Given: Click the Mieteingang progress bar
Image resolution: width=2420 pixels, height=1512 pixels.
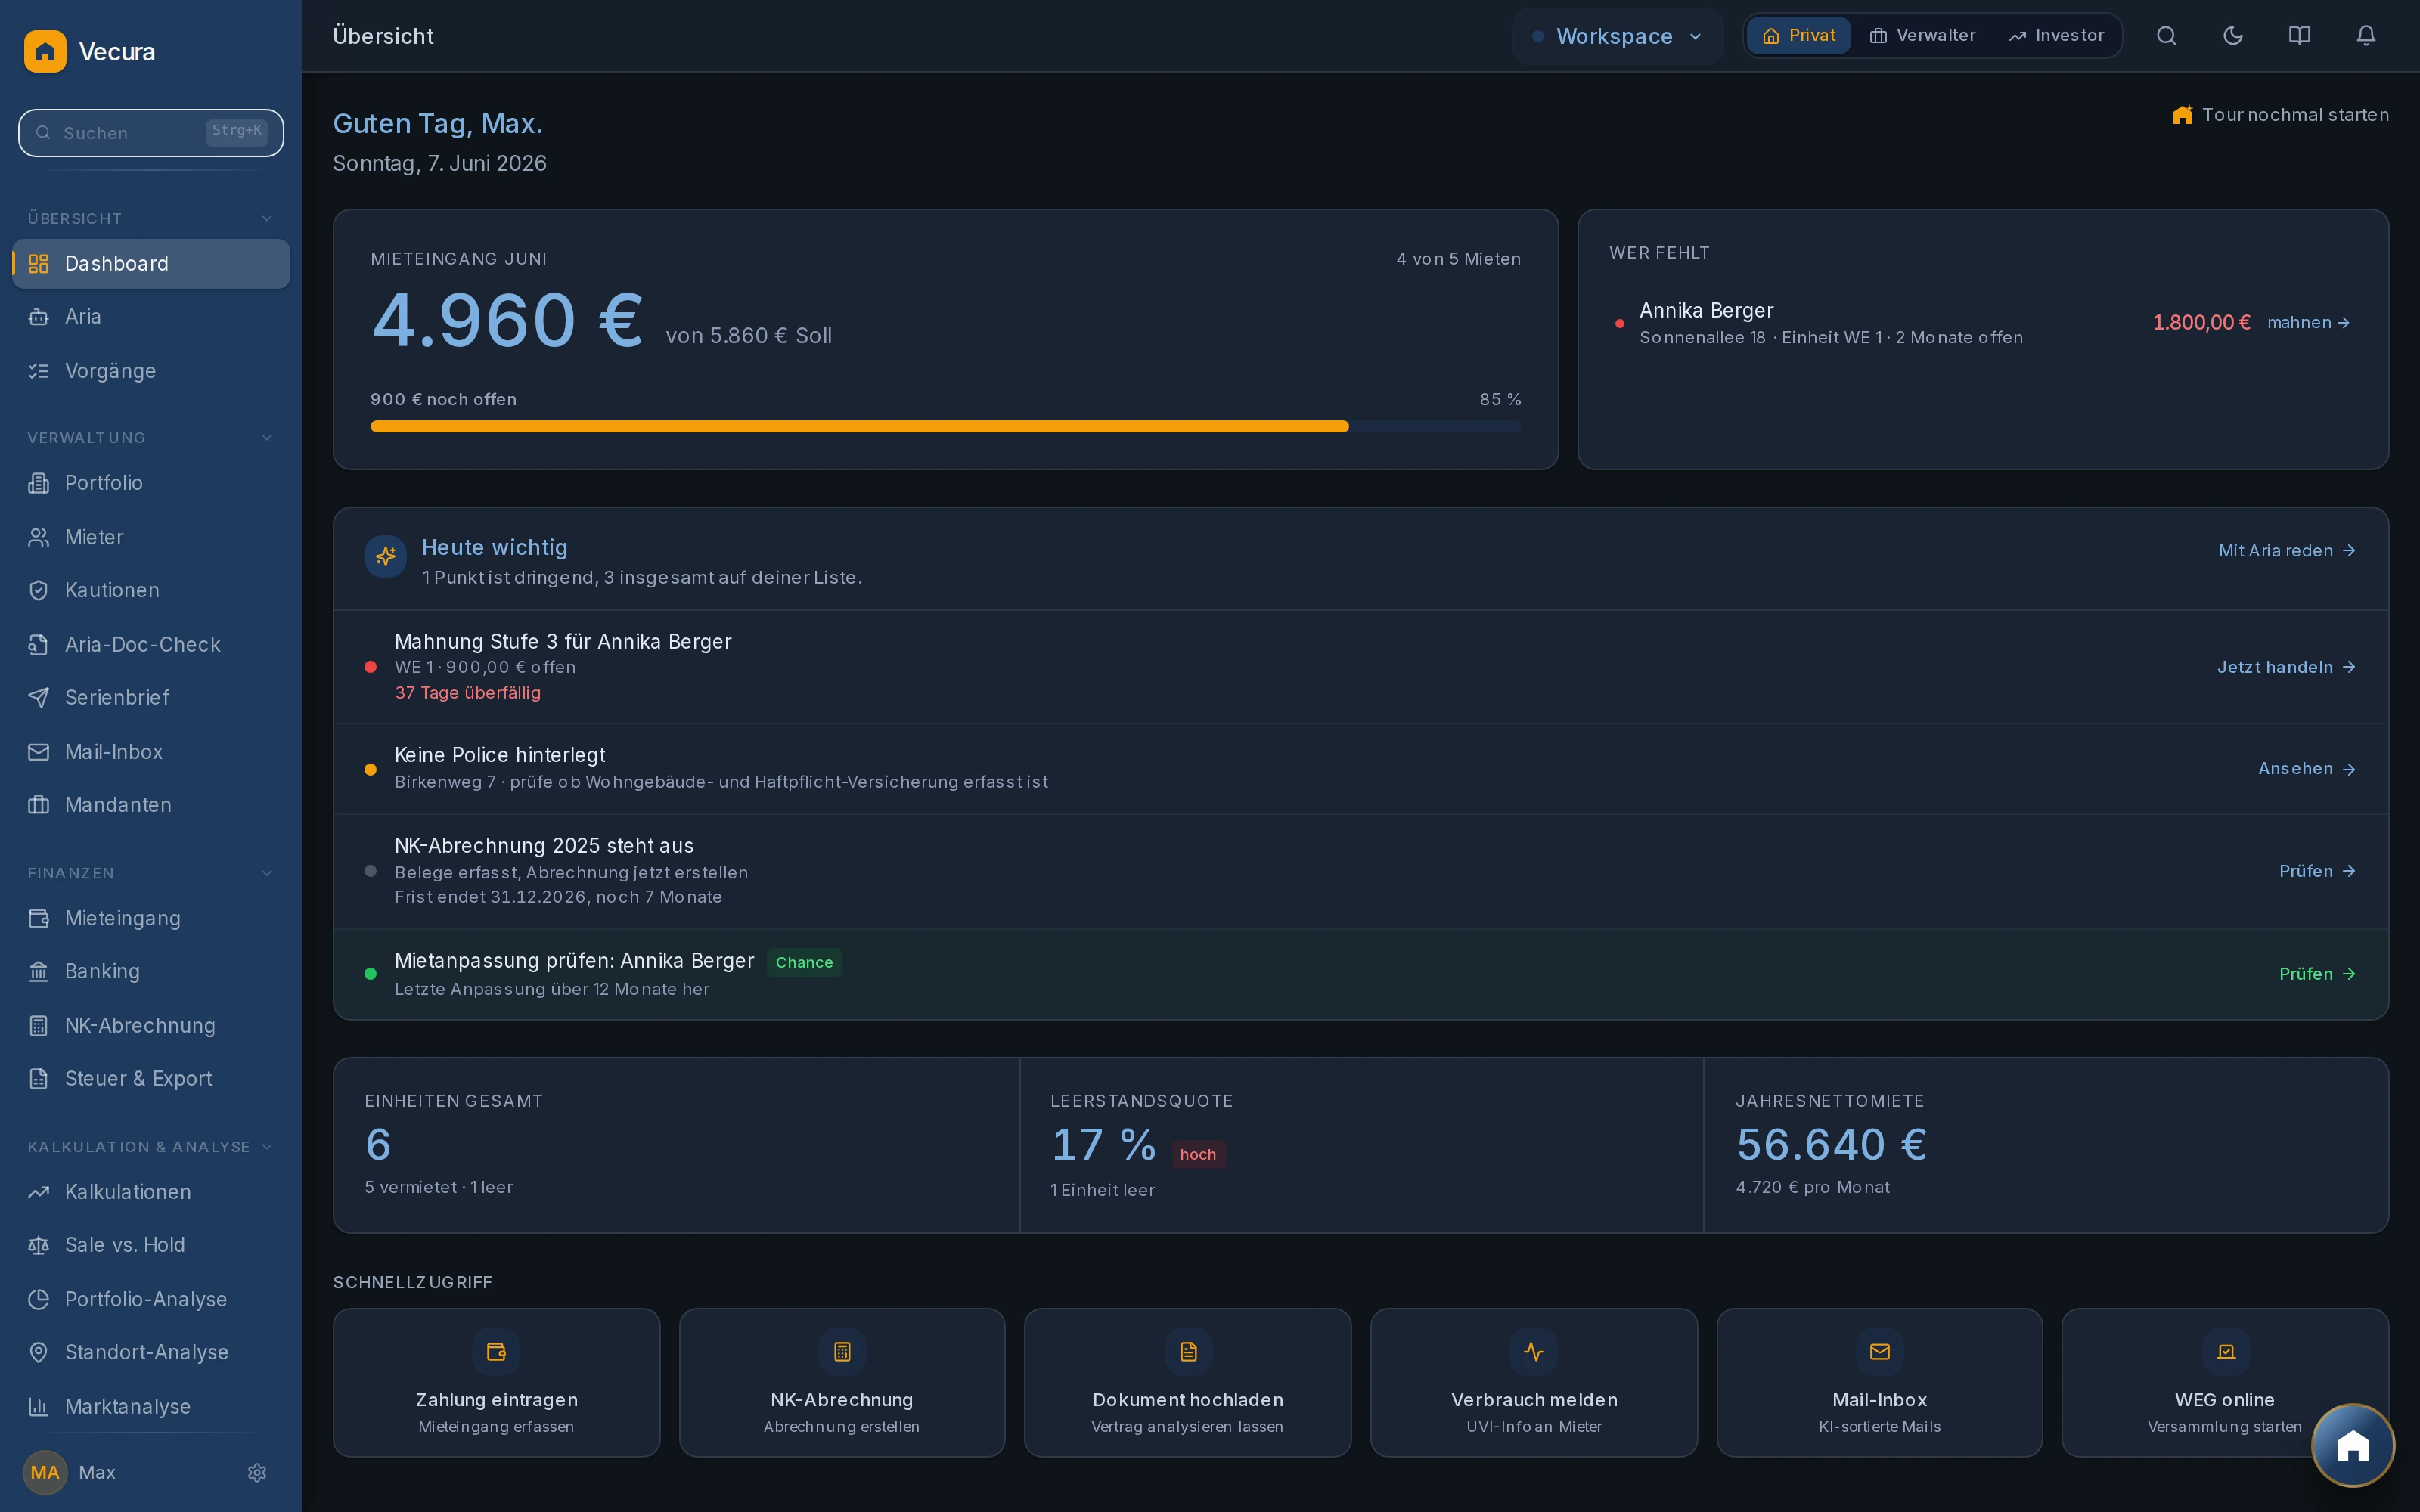Looking at the screenshot, I should pos(945,427).
